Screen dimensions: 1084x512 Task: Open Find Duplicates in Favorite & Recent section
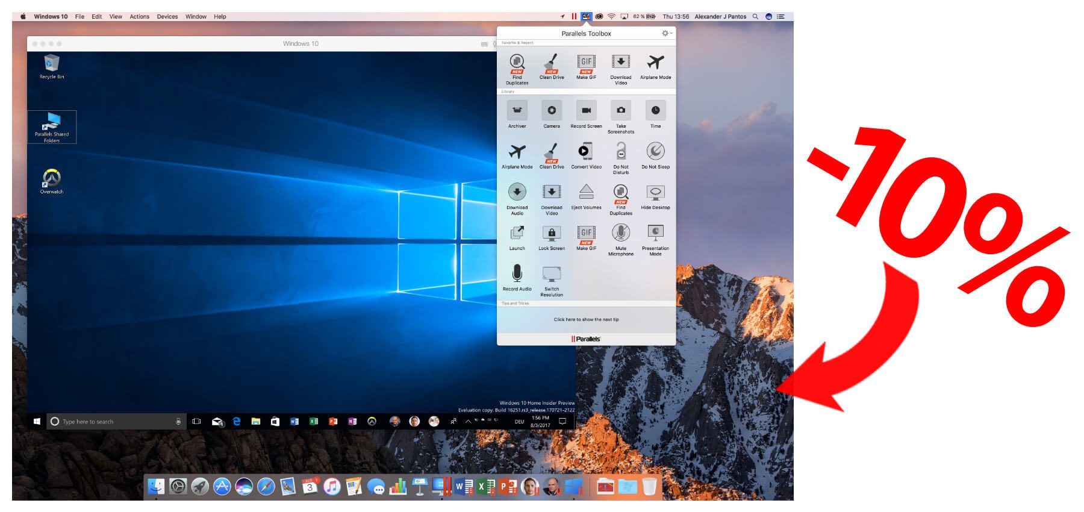(517, 69)
